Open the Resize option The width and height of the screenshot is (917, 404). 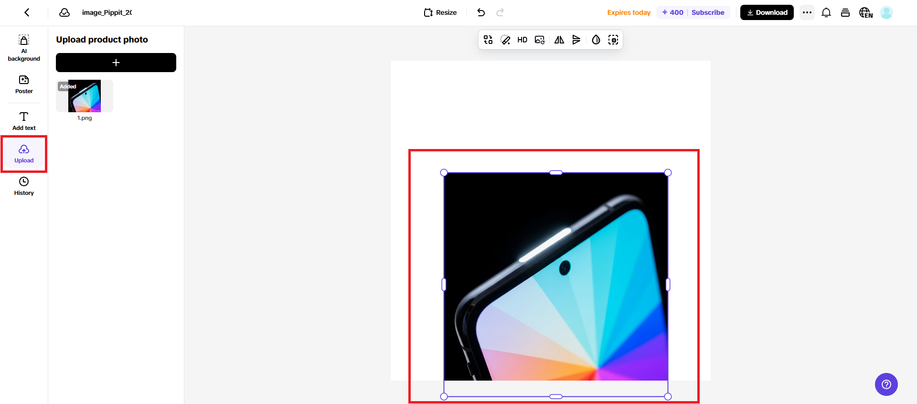[x=440, y=12]
